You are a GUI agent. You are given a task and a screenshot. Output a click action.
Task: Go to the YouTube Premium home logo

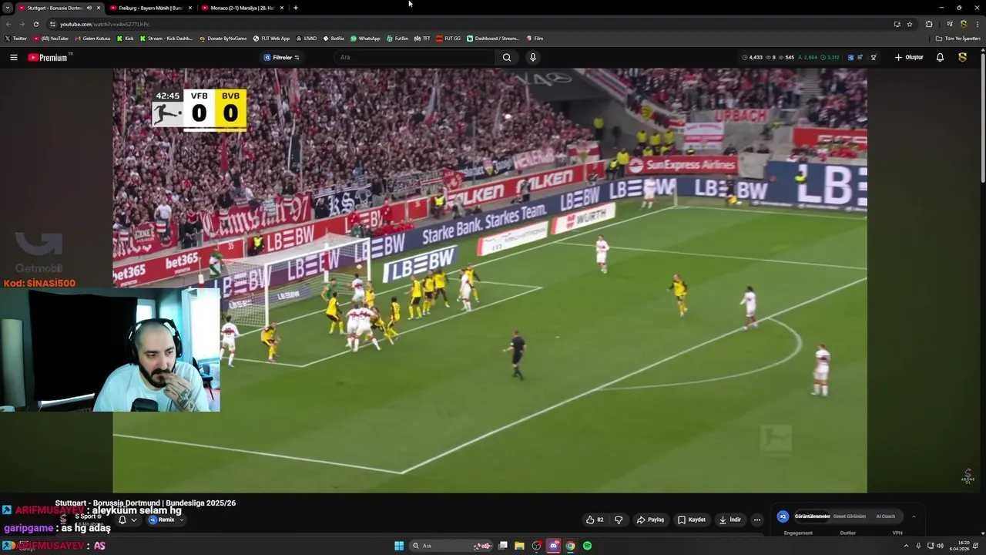coord(49,57)
